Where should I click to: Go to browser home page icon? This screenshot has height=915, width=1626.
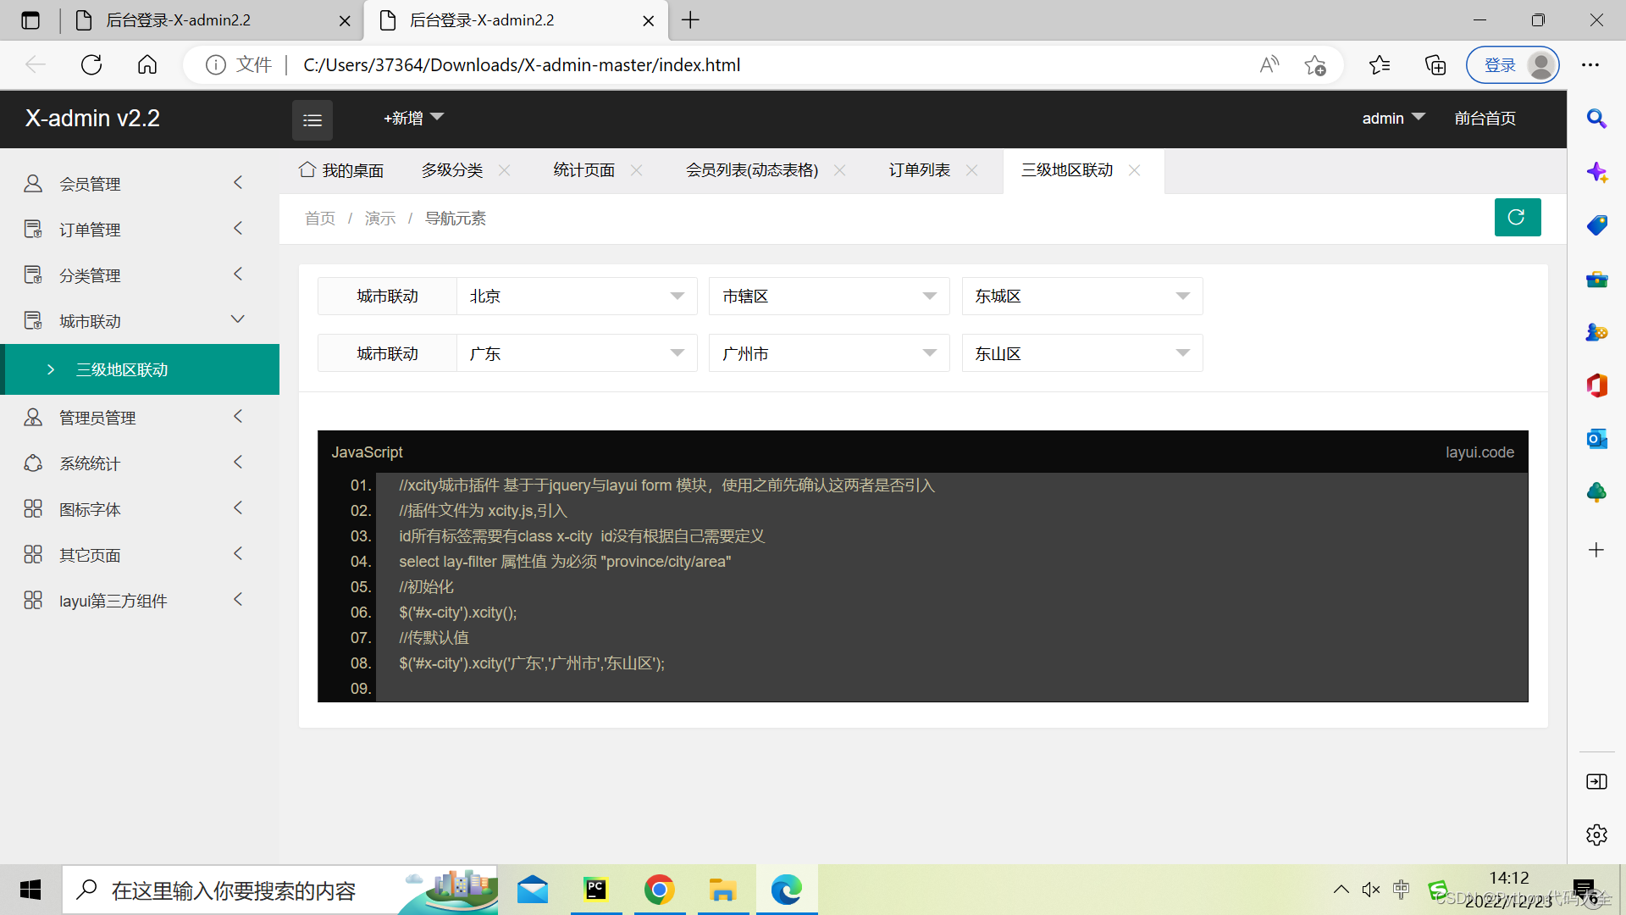(x=147, y=64)
